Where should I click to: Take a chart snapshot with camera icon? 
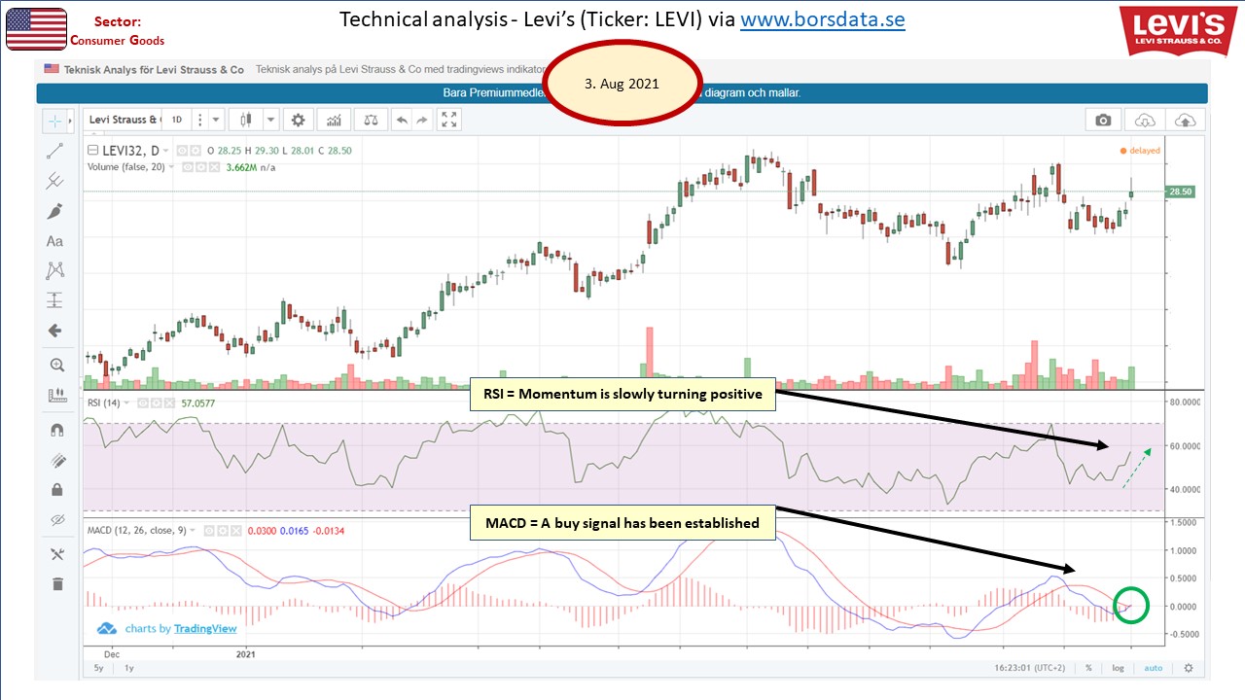1103,120
